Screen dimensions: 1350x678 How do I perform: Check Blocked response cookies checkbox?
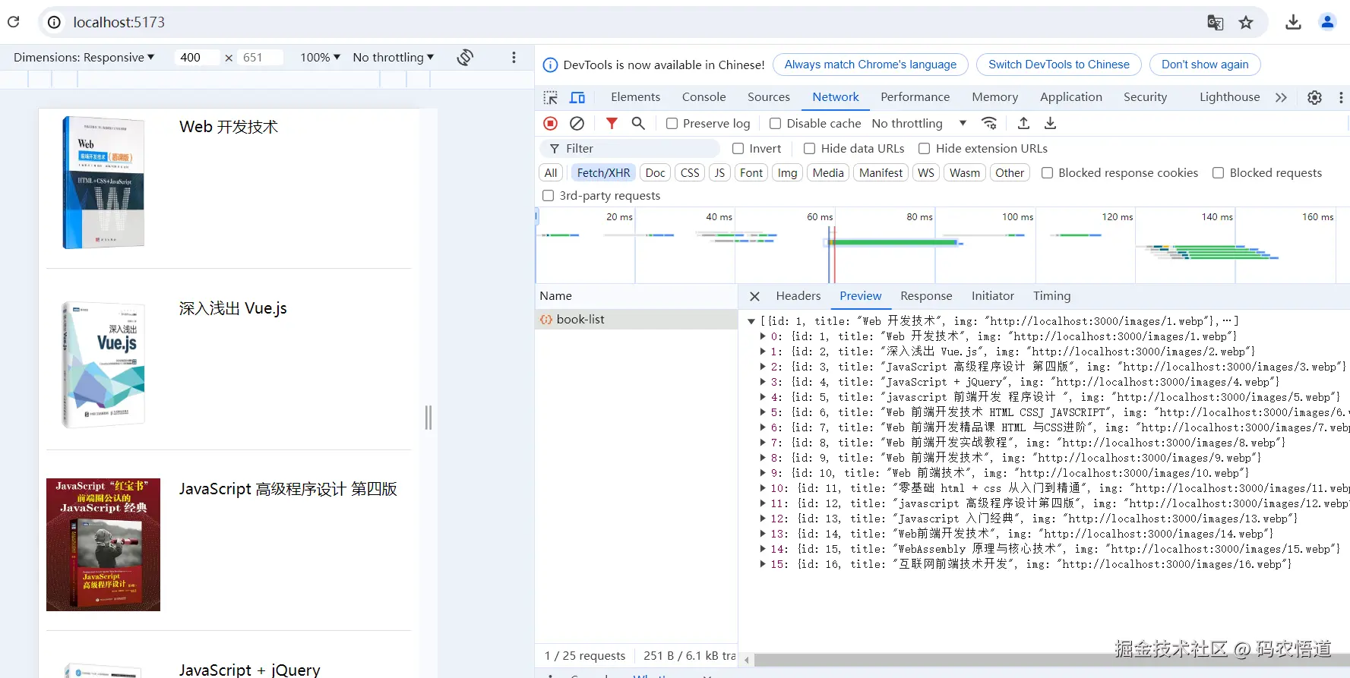(x=1047, y=173)
